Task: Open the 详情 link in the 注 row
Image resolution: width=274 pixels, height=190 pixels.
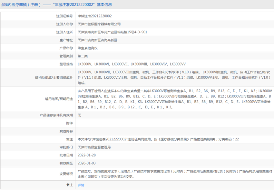Action: pyautogui.click(x=81, y=185)
